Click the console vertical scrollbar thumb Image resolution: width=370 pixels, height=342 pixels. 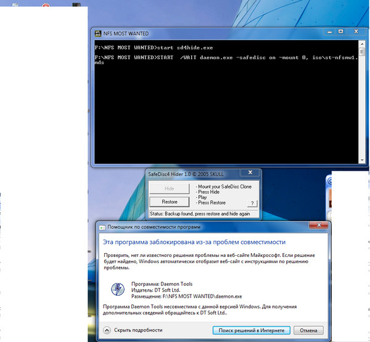tap(361, 52)
